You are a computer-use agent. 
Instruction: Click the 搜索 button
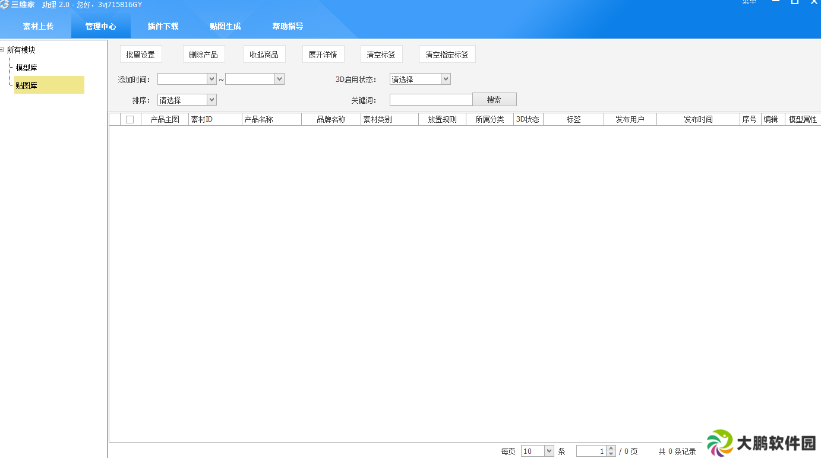(x=494, y=100)
